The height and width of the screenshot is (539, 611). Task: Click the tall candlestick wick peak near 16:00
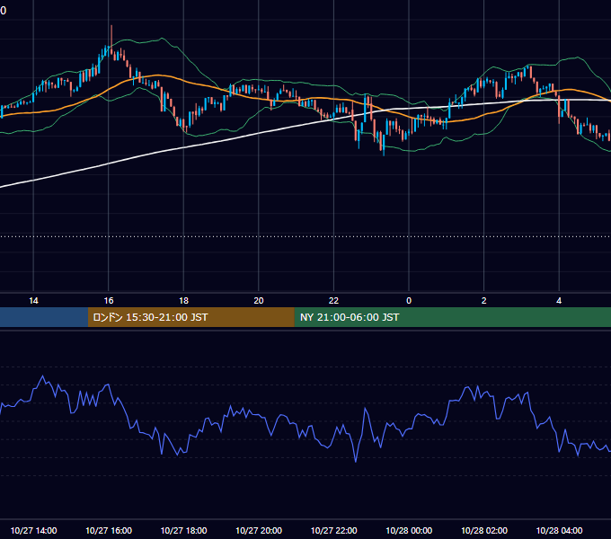point(111,26)
